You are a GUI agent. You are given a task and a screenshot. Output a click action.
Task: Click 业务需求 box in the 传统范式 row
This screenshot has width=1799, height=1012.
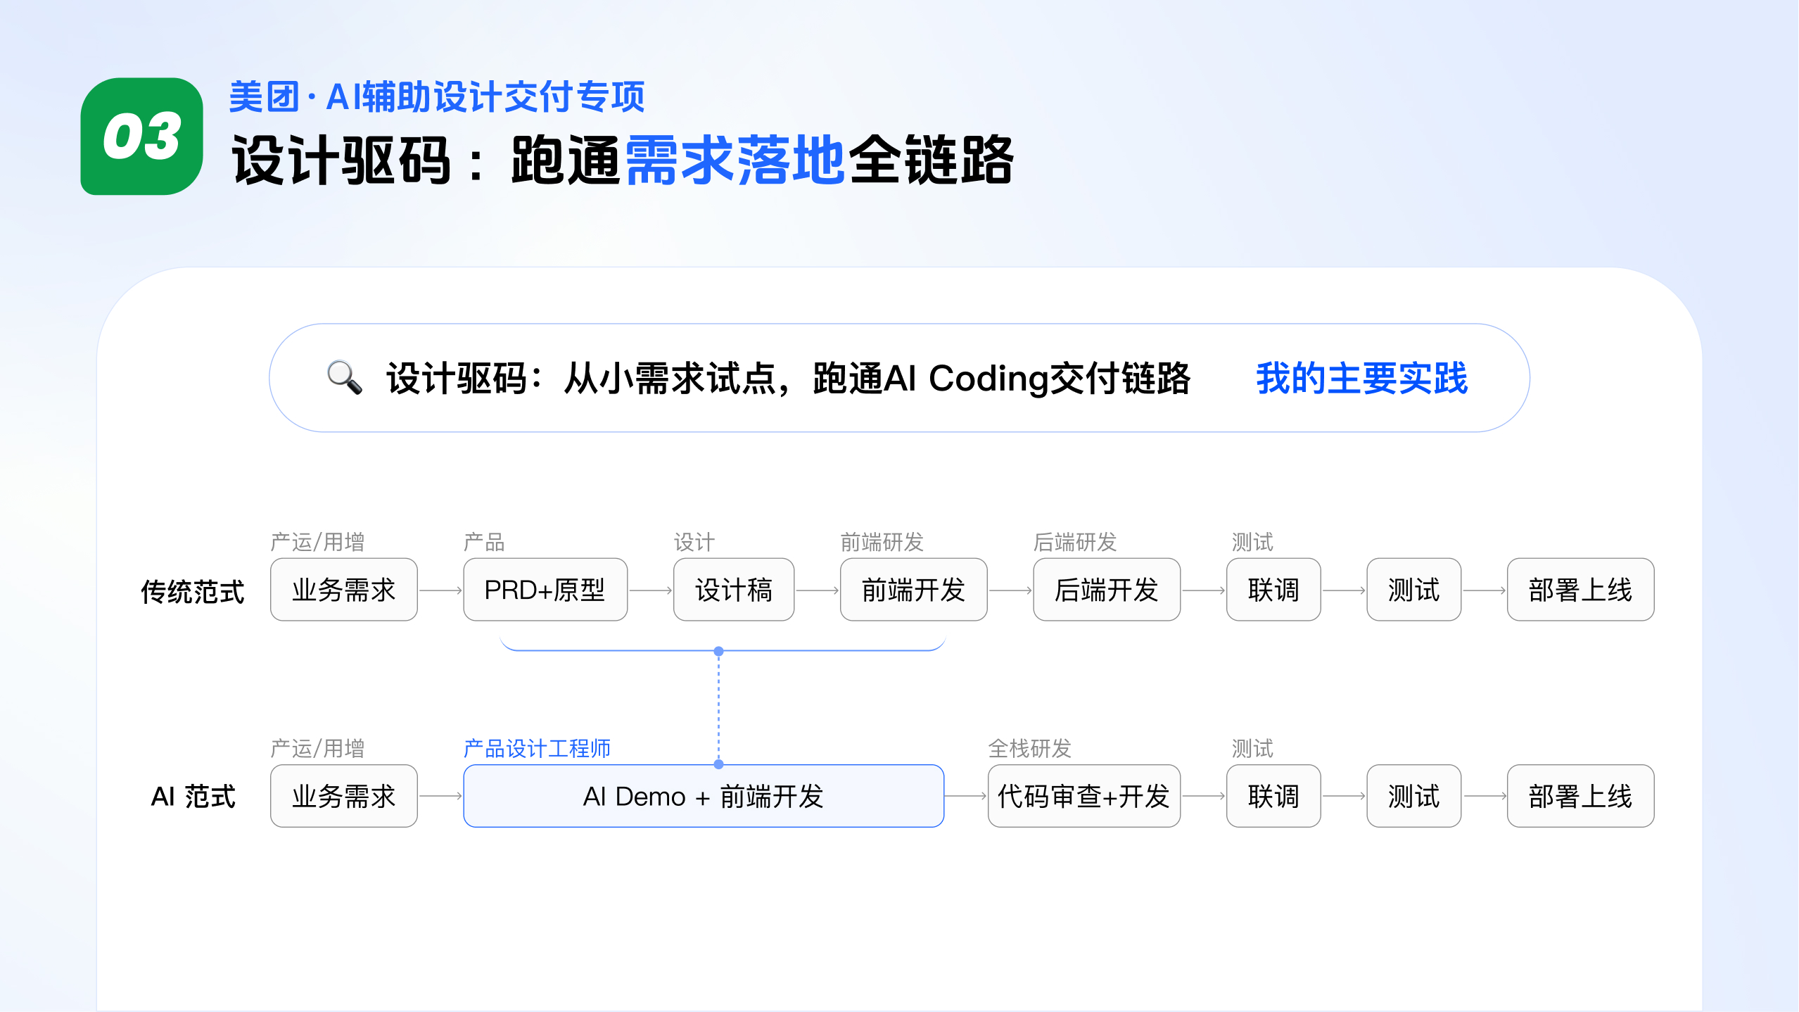click(344, 590)
